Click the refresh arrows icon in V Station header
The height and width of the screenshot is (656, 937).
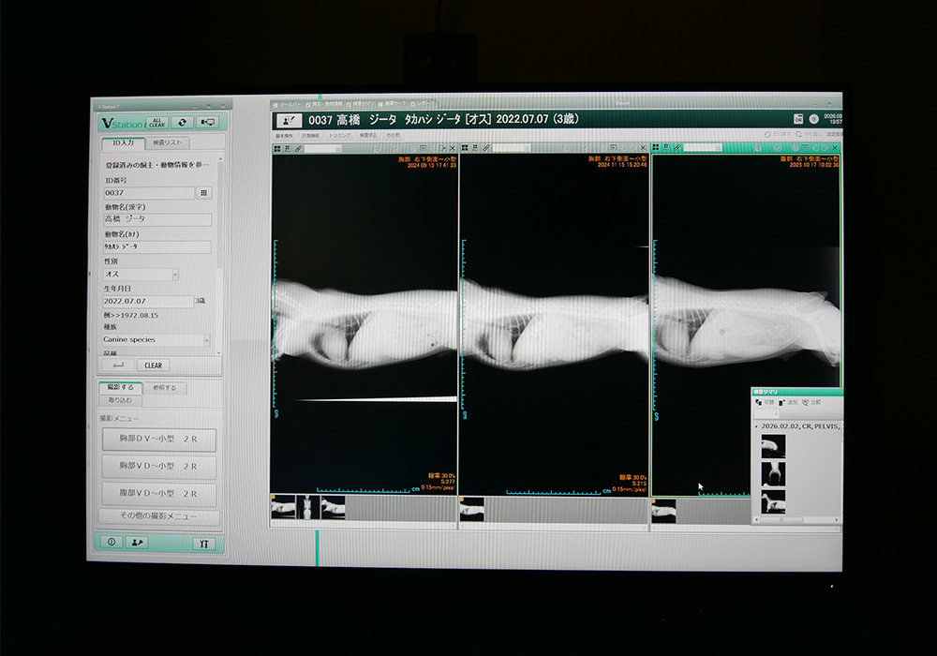tap(183, 123)
